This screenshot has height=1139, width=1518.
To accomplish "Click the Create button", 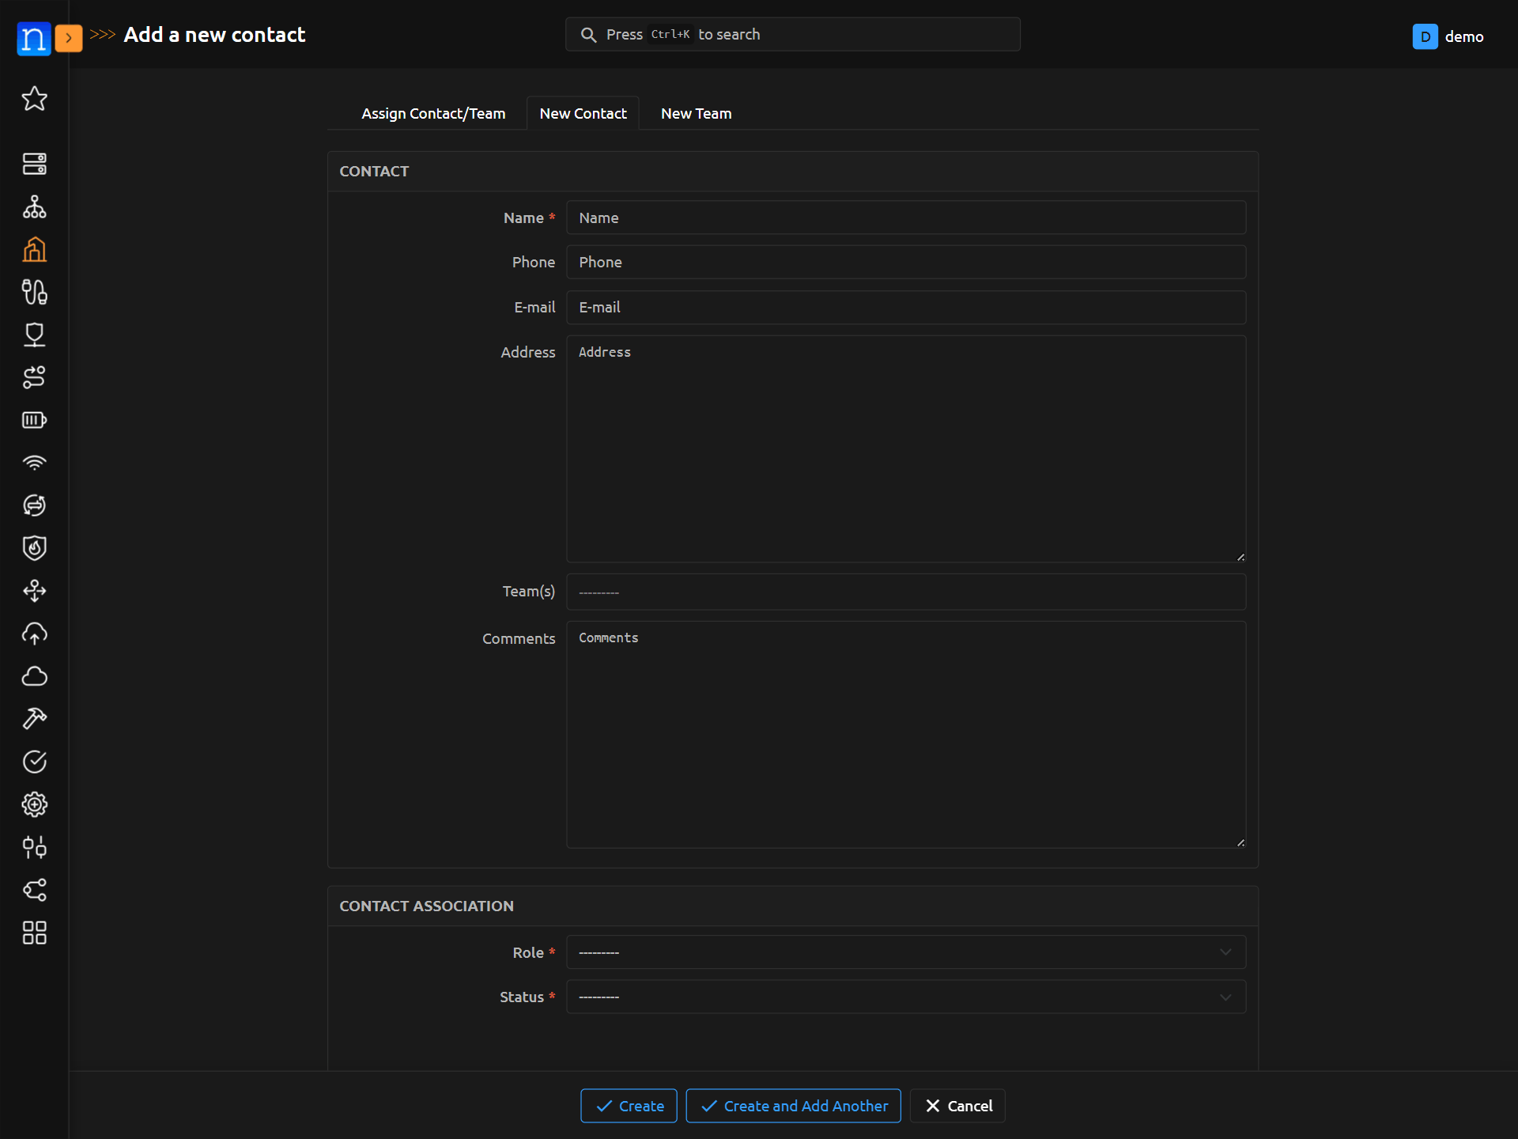I will click(629, 1106).
